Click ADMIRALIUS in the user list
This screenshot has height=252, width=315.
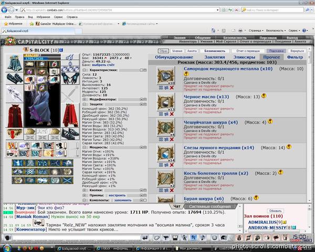click(x=262, y=222)
